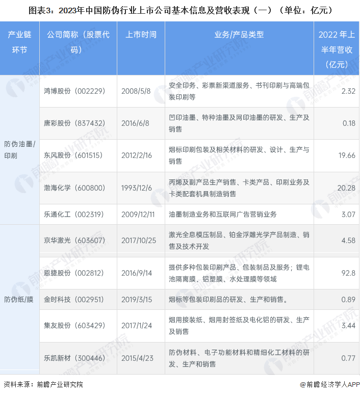Click the @前瞻经济学人APP credit
The height and width of the screenshot is (395, 360).
(330, 384)
